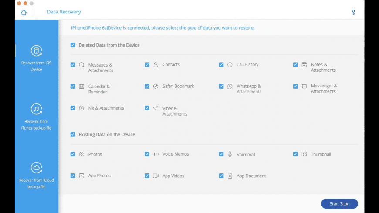Viewport: 379px width, 213px height.
Task: Select Recover from iTunes backup file icon
Action: pyautogui.click(x=36, y=109)
